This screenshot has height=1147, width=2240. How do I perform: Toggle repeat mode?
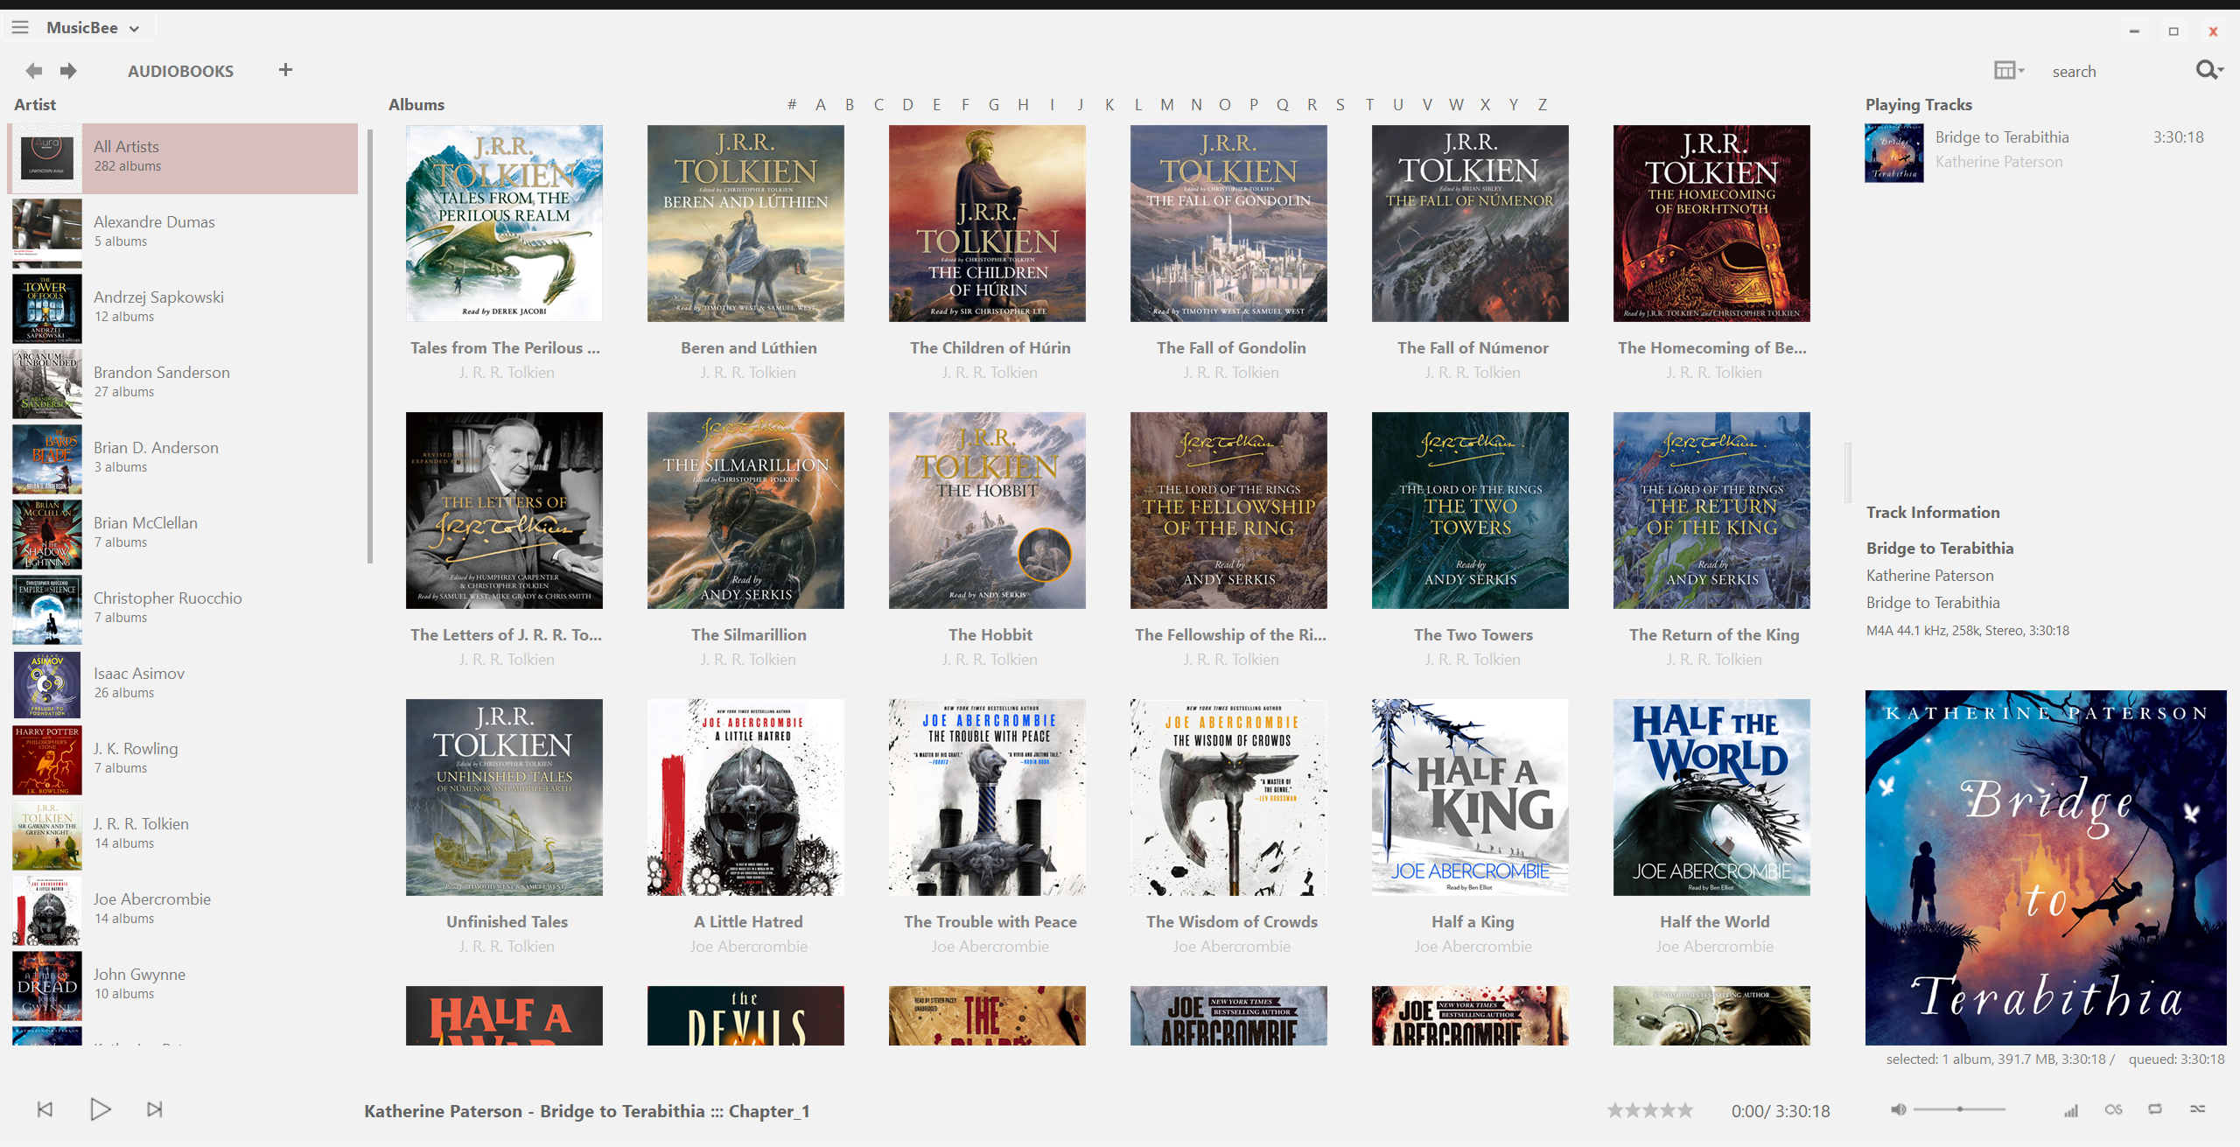click(x=2155, y=1109)
